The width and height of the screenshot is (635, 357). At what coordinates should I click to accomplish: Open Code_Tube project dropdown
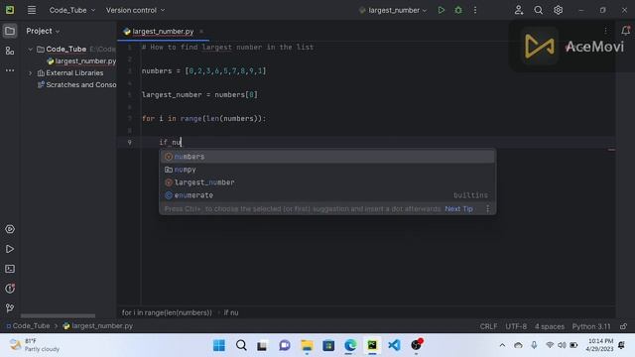tap(72, 10)
